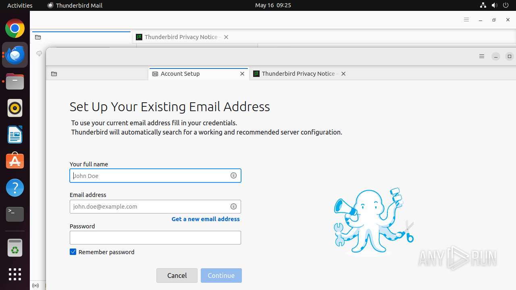This screenshot has height=290, width=516.
Task: Click the Cancel button
Action: (x=177, y=275)
